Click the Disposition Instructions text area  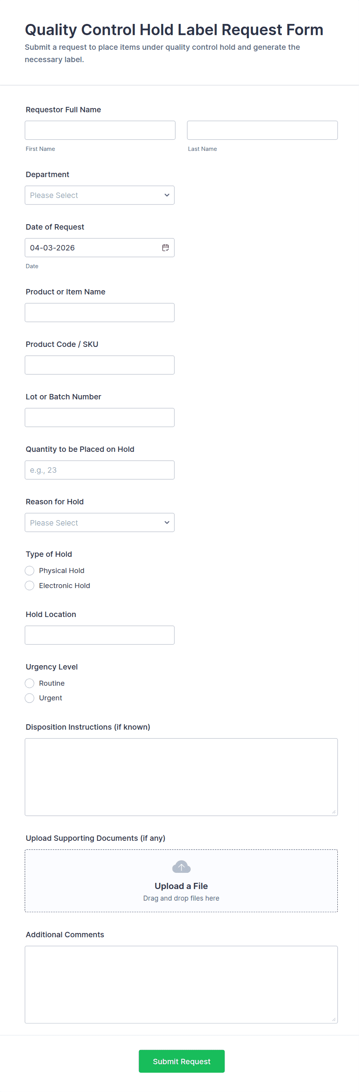181,777
